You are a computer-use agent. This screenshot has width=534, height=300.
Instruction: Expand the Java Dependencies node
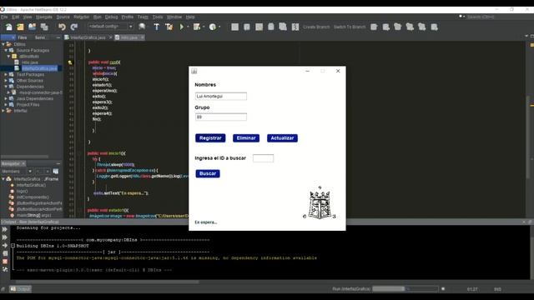tap(6, 98)
